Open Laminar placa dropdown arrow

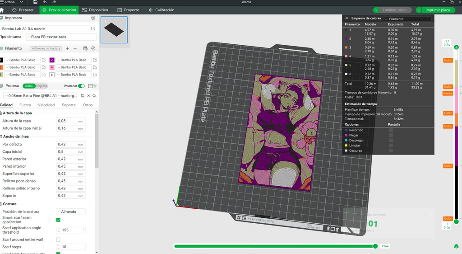tap(376, 10)
